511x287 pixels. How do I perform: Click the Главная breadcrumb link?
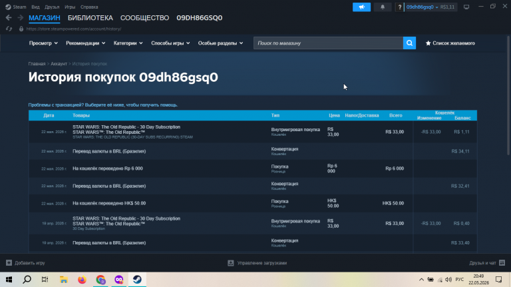pyautogui.click(x=37, y=64)
